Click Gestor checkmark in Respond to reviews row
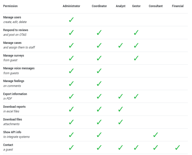Screen dimensions: 192x155 pyautogui.click(x=136, y=32)
